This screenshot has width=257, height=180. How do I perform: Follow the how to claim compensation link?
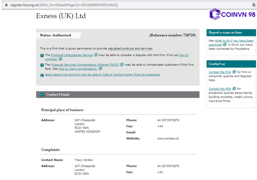click(78, 69)
